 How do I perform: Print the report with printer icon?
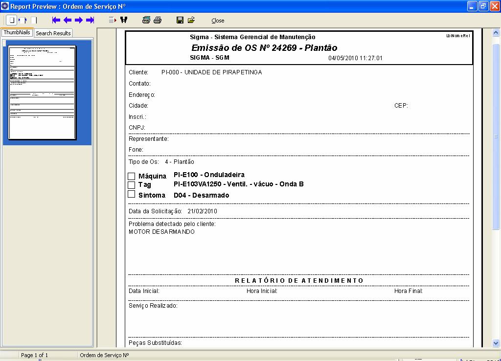pyautogui.click(x=158, y=20)
